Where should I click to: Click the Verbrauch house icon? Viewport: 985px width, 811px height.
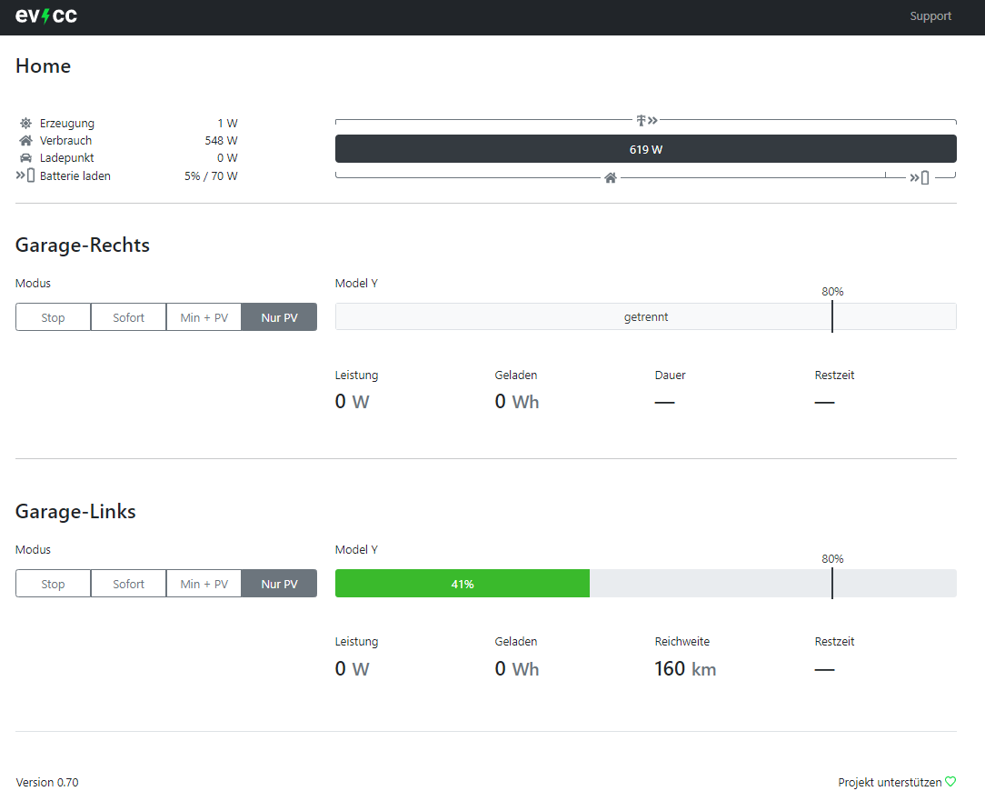click(x=25, y=140)
